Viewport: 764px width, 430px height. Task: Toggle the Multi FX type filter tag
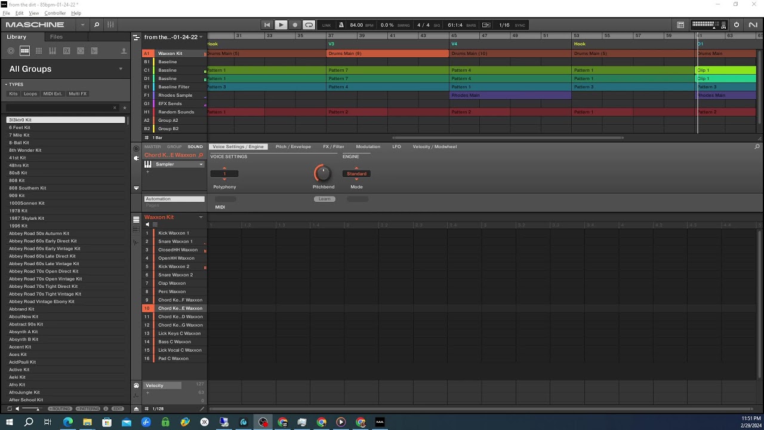point(78,94)
